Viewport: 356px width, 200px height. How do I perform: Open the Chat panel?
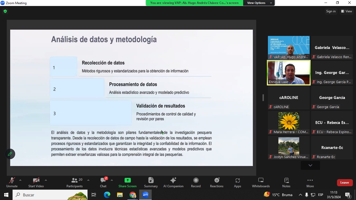click(103, 182)
